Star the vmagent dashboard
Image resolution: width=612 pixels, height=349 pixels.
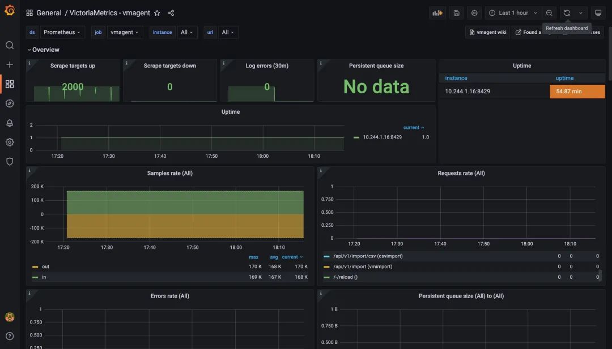click(157, 13)
